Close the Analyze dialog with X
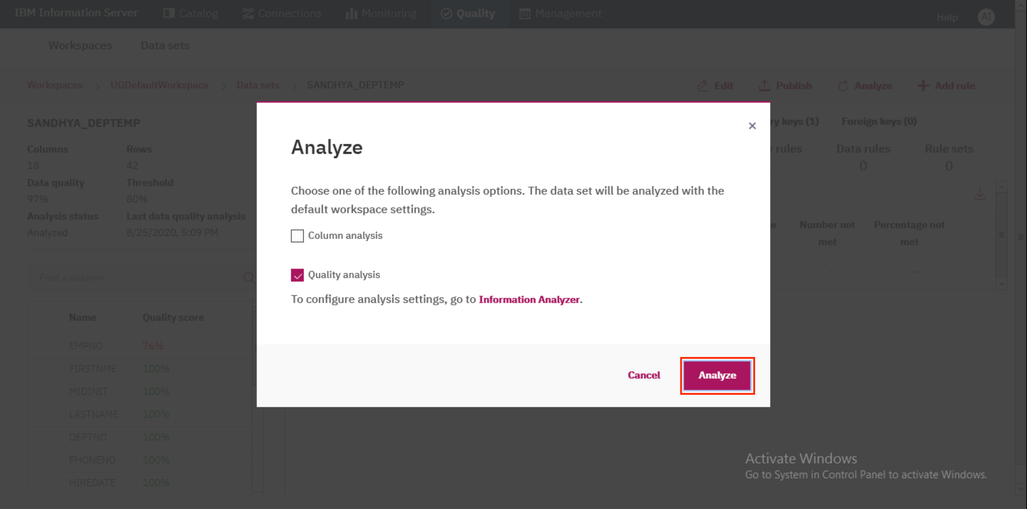 coord(752,126)
